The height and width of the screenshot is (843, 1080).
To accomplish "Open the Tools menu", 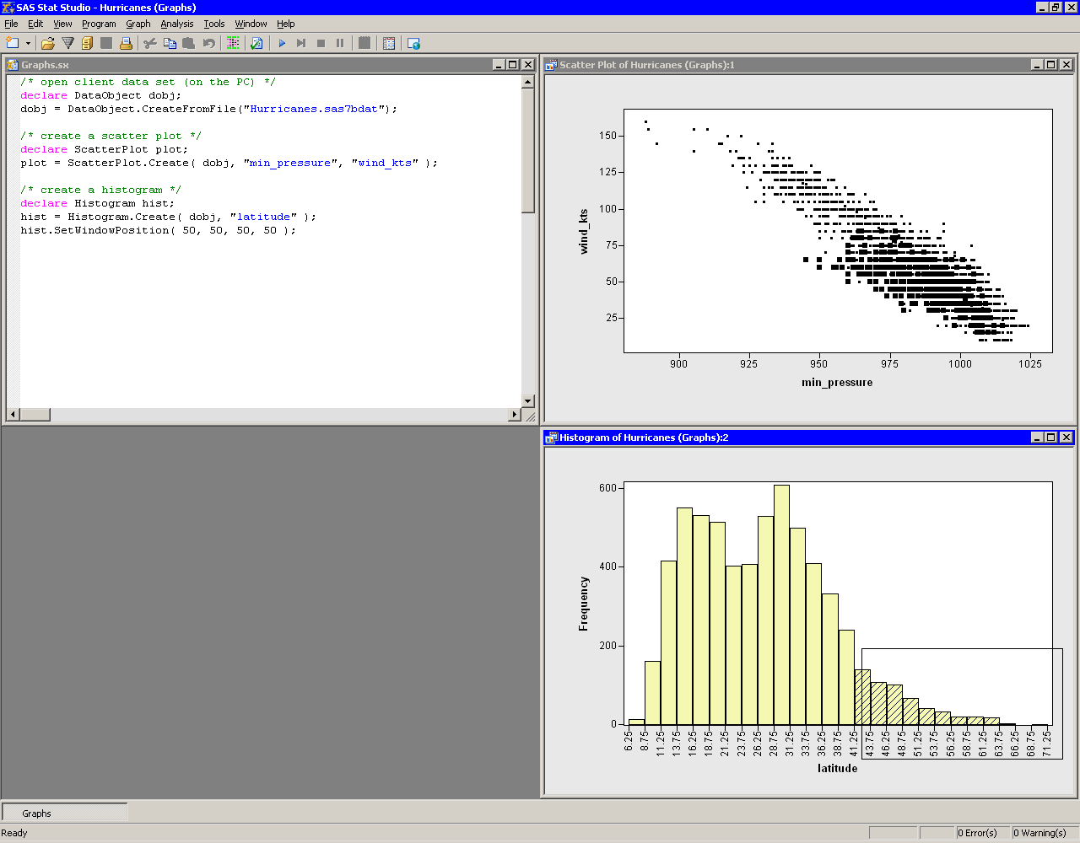I will tap(214, 24).
